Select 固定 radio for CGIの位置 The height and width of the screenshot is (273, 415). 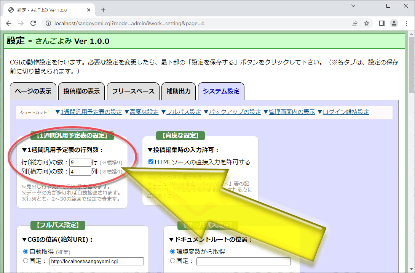(26, 261)
